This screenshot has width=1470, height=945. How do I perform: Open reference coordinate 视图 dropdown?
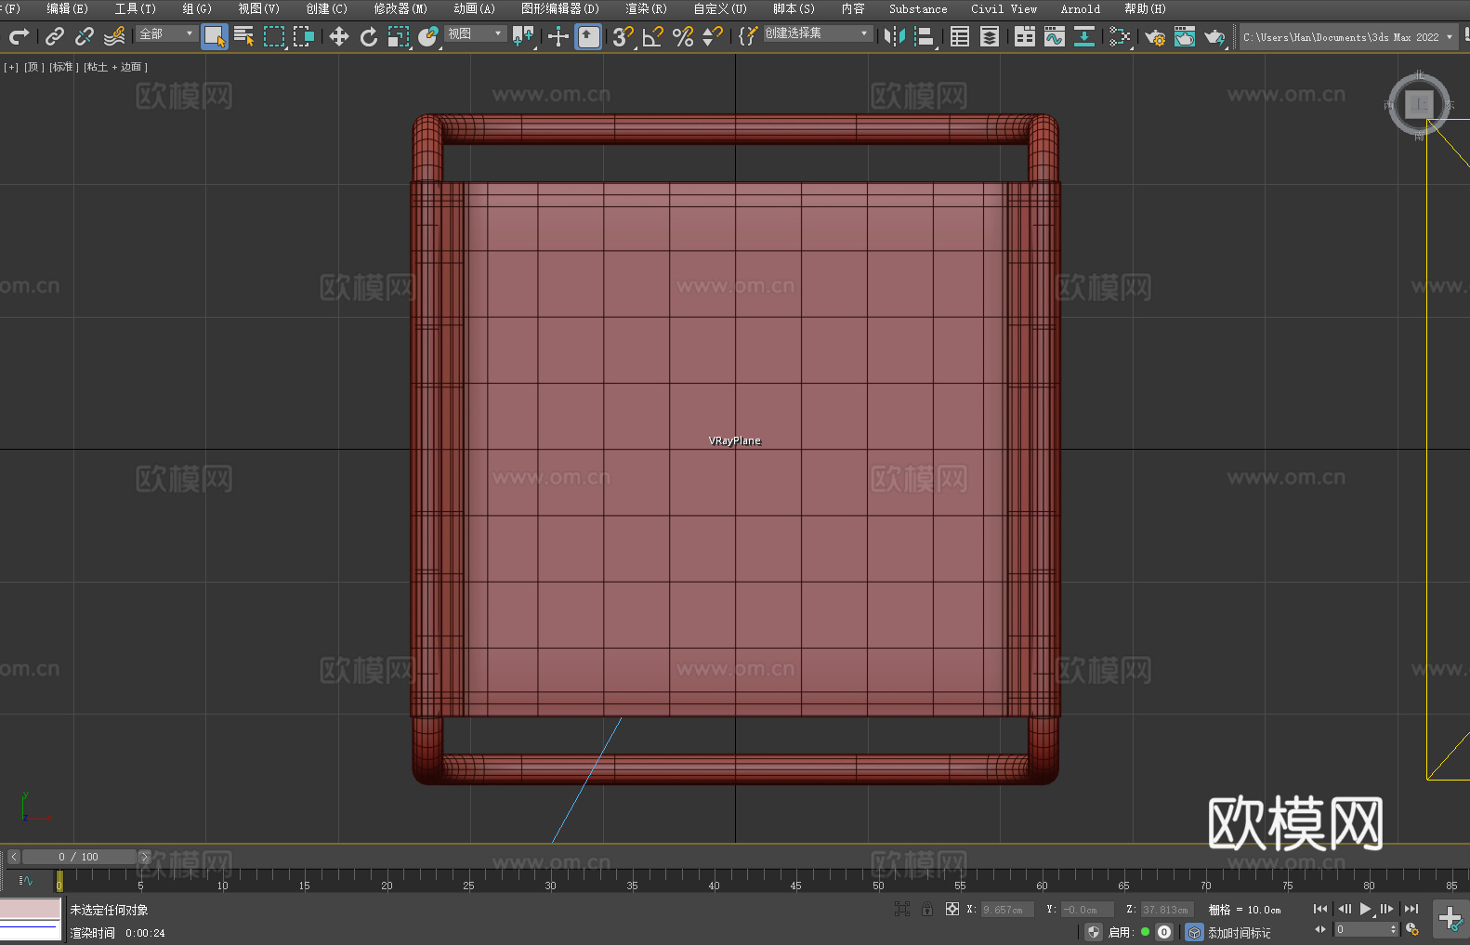coord(475,33)
